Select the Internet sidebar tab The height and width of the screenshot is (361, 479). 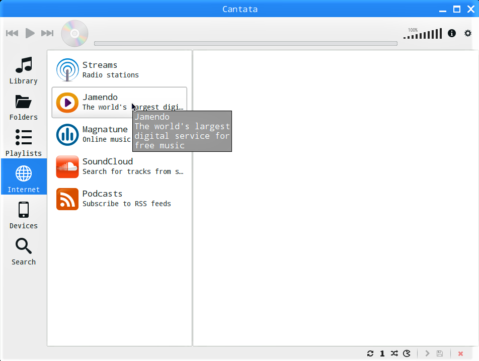(x=24, y=176)
